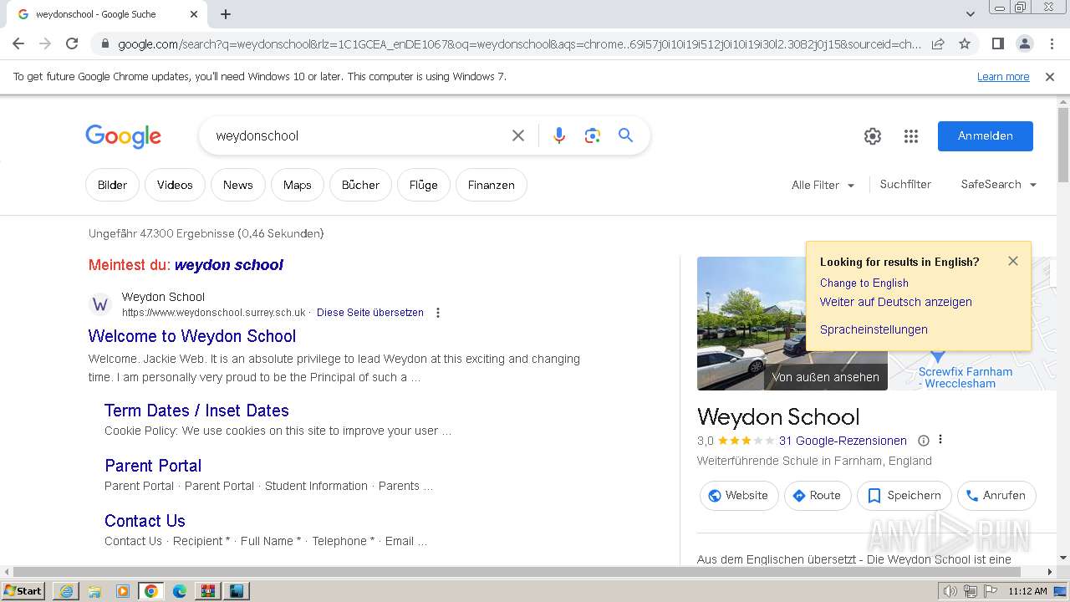The width and height of the screenshot is (1070, 602).
Task: Open the Parent Portal sitelink
Action: point(153,466)
